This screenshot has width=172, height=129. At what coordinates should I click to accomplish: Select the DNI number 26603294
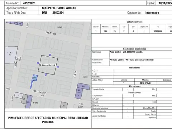point(58,13)
